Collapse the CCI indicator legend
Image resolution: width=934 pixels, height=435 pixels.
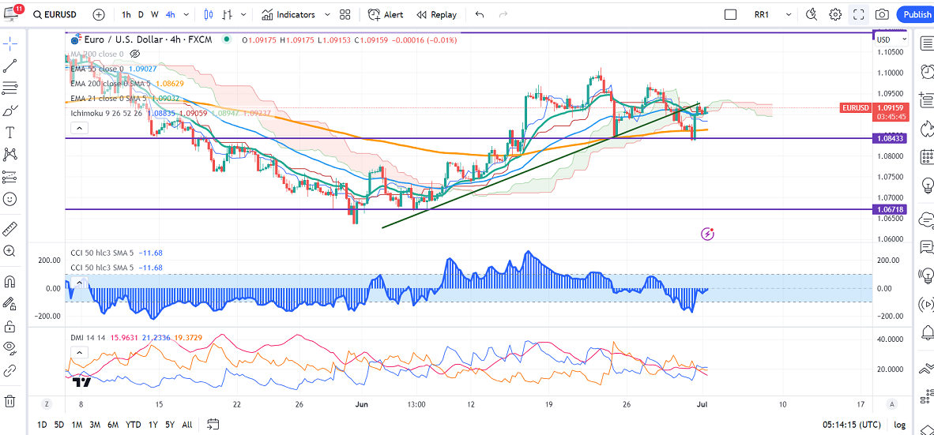[79, 282]
